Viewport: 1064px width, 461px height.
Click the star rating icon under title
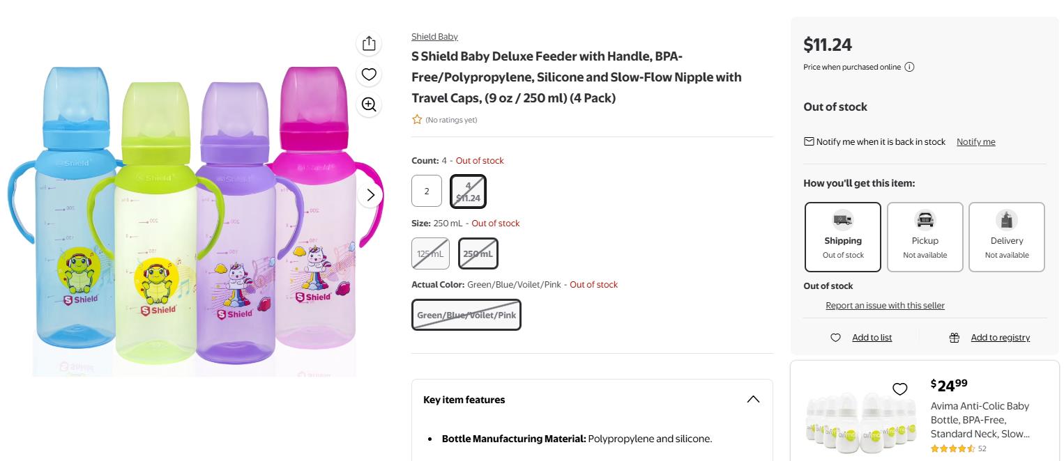pyautogui.click(x=417, y=120)
